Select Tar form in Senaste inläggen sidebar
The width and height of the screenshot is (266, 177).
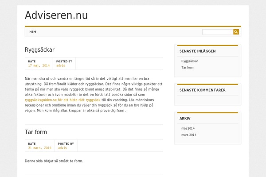(187, 67)
